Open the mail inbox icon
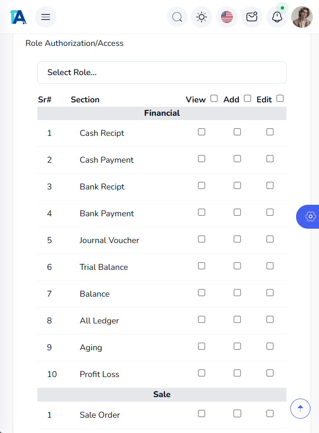The image size is (319, 433). tap(252, 17)
